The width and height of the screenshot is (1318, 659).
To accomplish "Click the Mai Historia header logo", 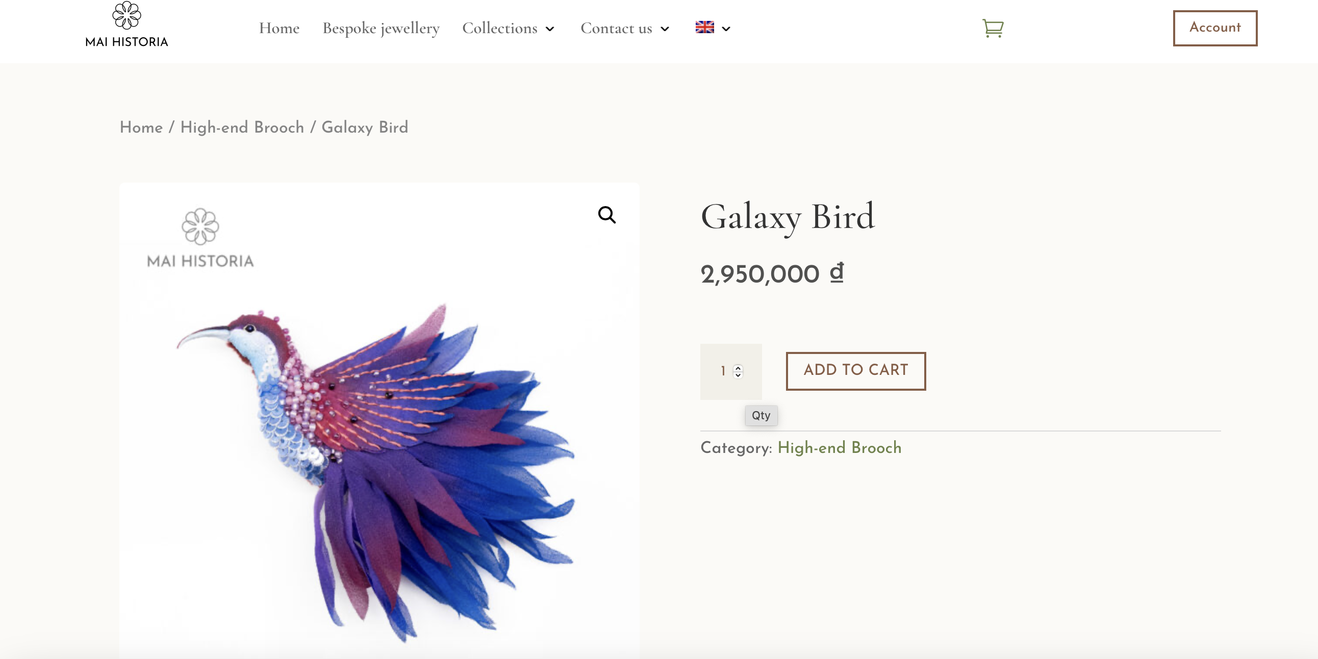I will click(126, 24).
